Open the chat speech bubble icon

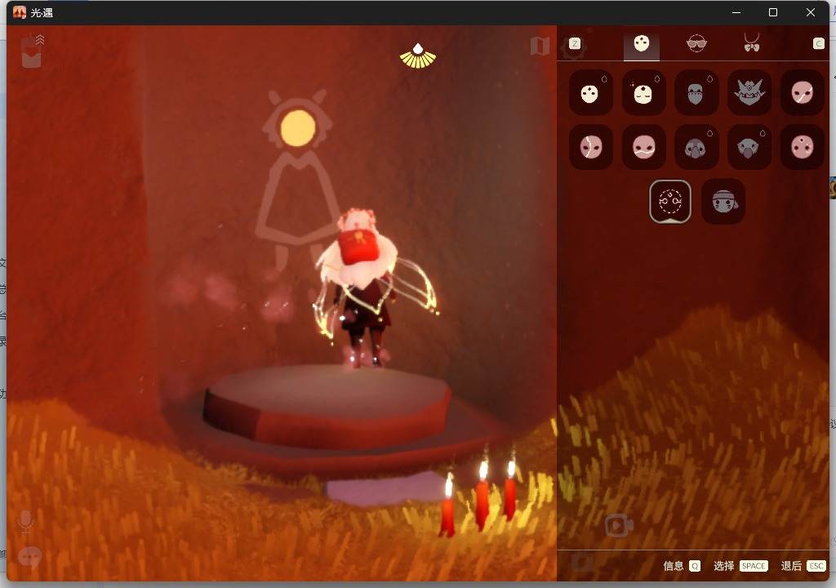point(29,558)
